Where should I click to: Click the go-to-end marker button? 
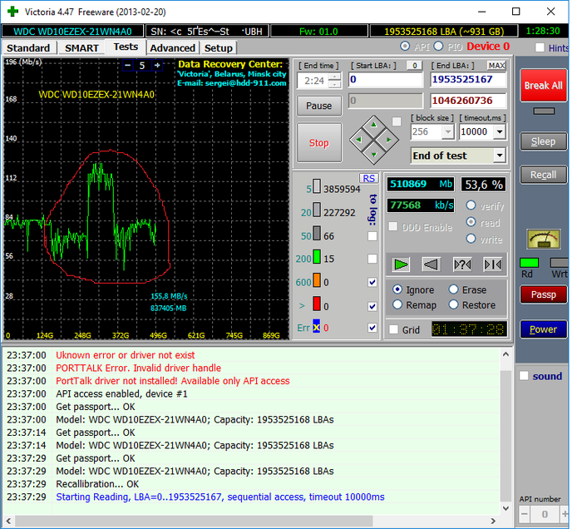492,264
